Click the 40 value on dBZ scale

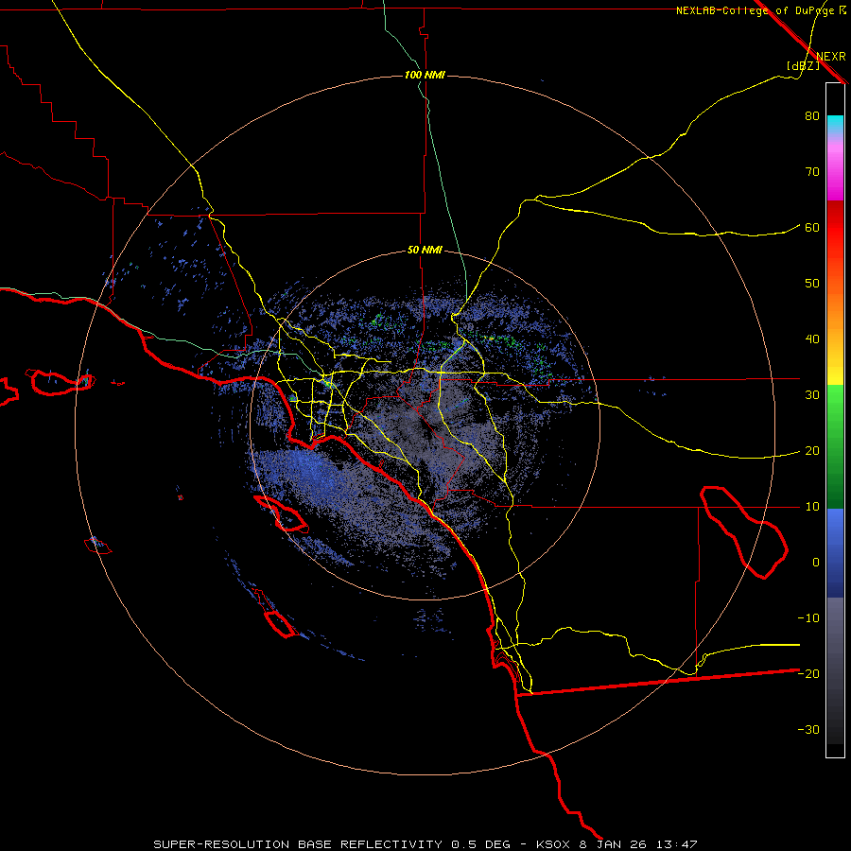(x=812, y=339)
